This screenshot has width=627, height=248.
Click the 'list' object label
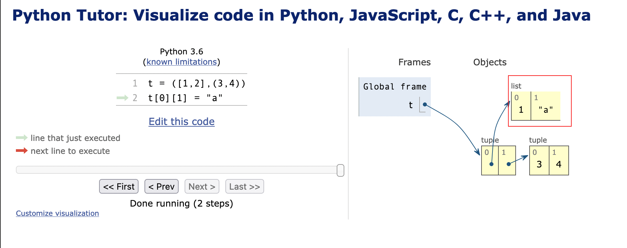point(516,86)
